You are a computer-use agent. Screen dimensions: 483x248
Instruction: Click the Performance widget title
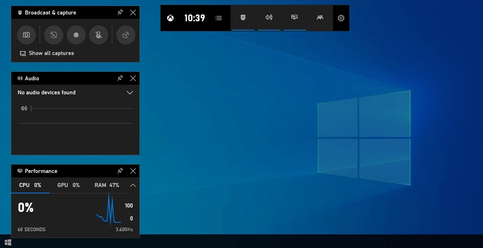click(41, 171)
